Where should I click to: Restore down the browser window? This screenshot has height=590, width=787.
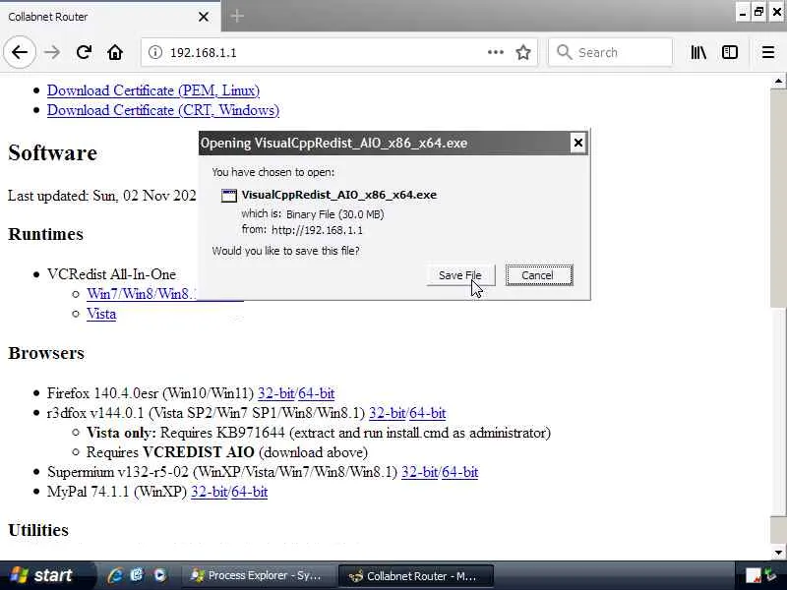(x=758, y=13)
